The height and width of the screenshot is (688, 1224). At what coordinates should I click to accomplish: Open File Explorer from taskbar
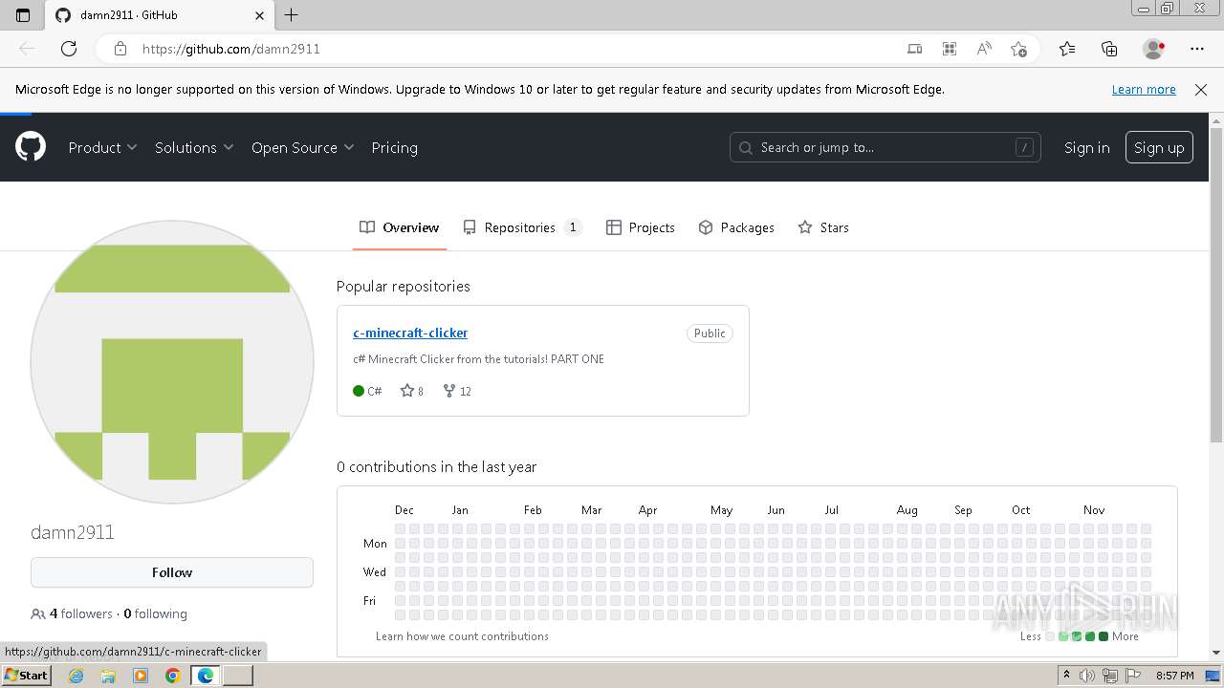pyautogui.click(x=108, y=676)
